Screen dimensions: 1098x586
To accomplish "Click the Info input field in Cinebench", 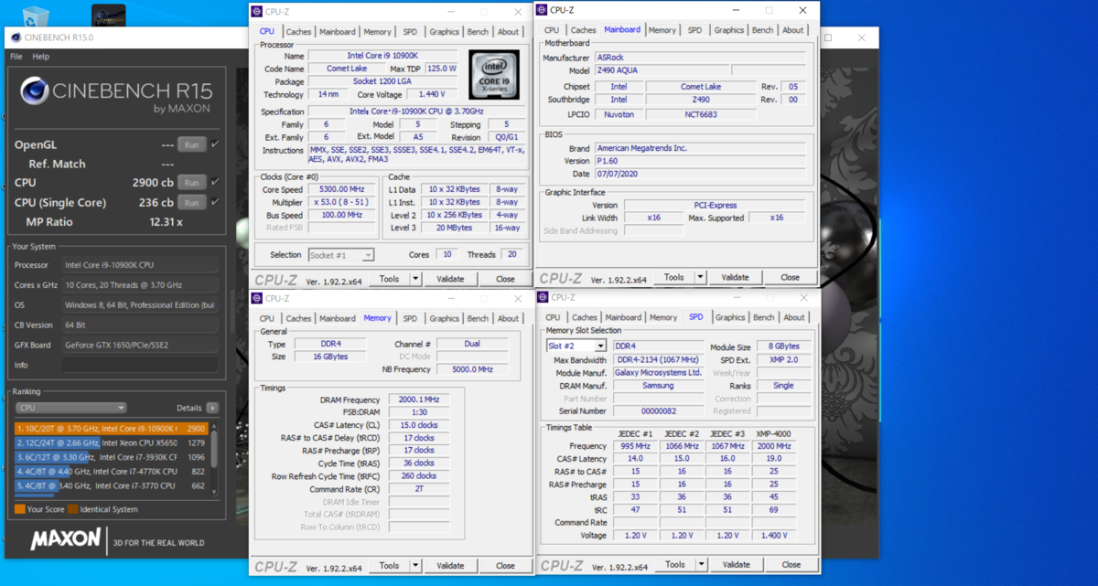I will click(140, 365).
